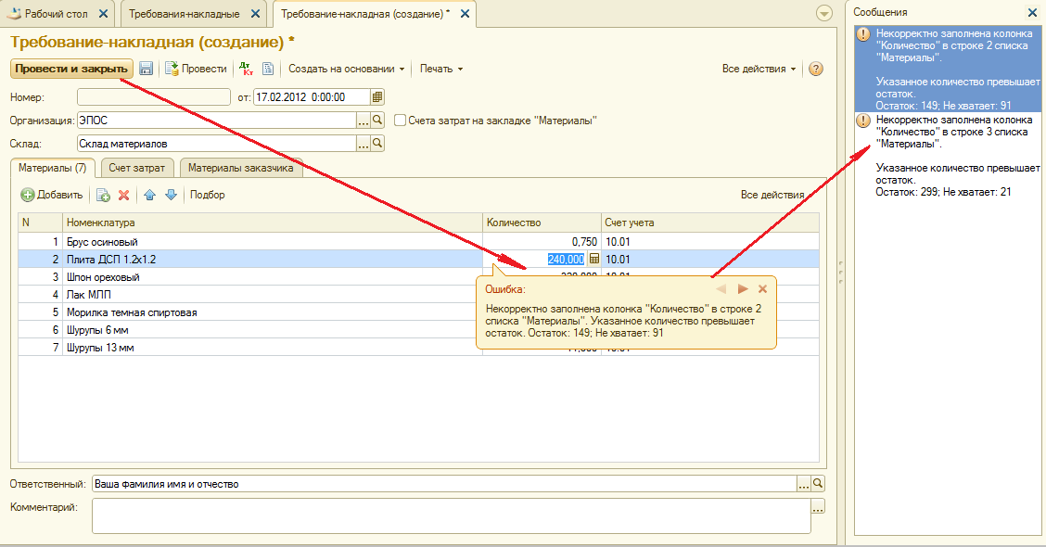Go to next error in popup
The image size is (1046, 547).
point(743,289)
